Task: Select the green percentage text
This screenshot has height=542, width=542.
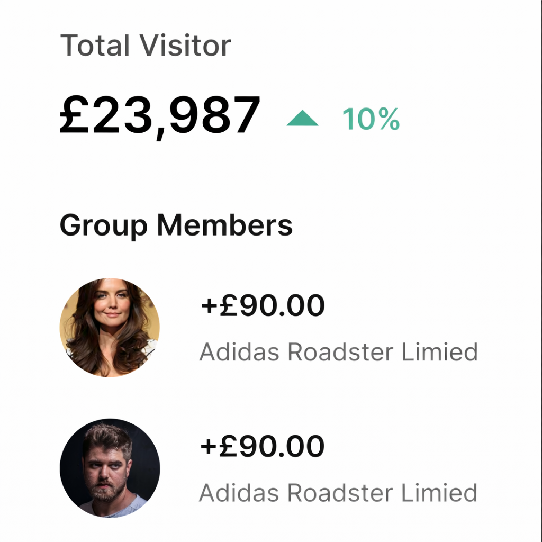Action: tap(371, 119)
